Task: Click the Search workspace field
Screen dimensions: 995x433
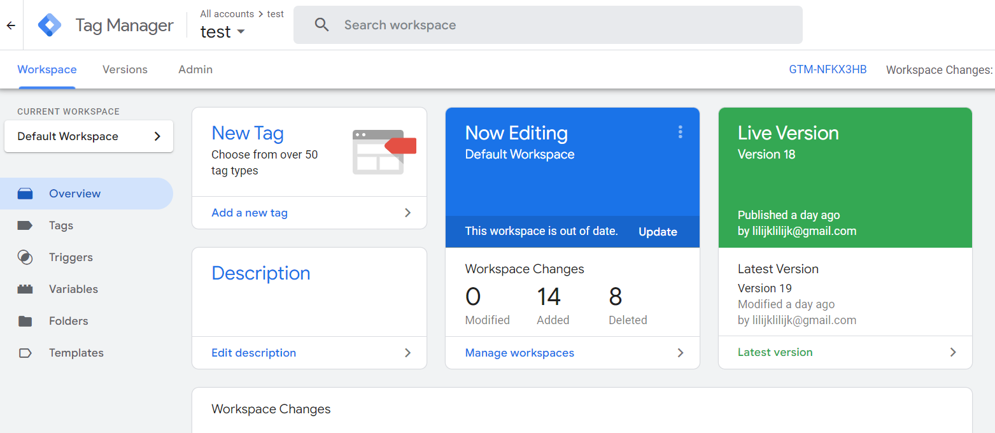Action: (548, 25)
